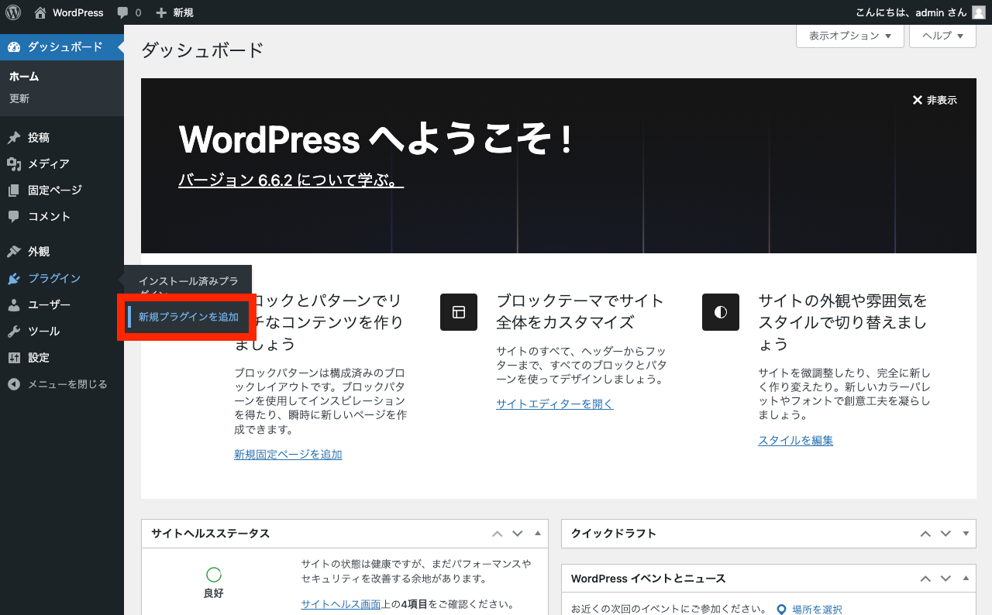Choose 新規プラグインを追加 in flyout
Image resolution: width=992 pixels, height=615 pixels.
coord(188,317)
